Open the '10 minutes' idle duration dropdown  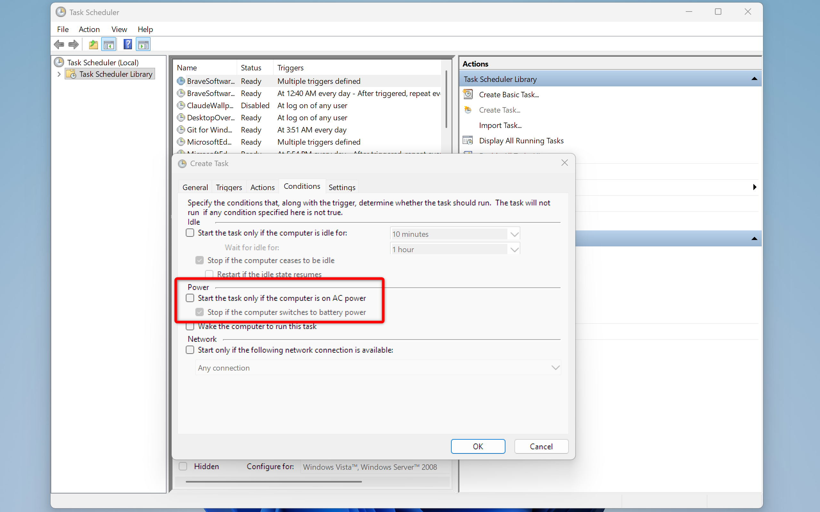click(455, 234)
